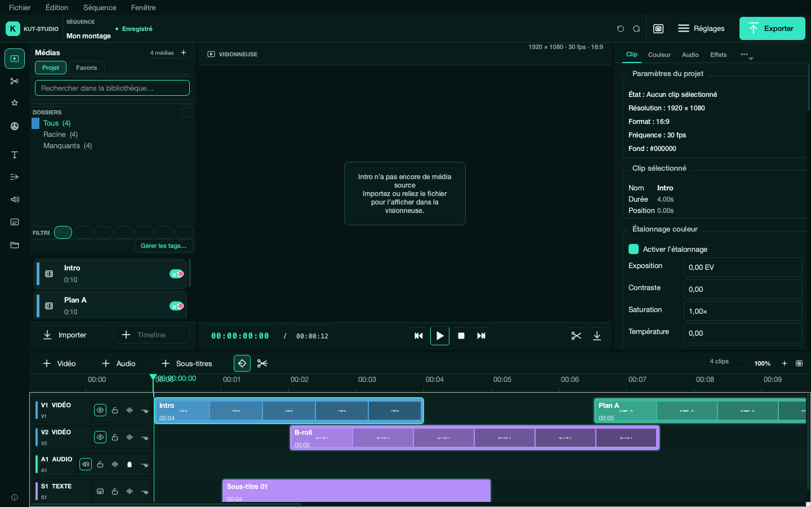The width and height of the screenshot is (811, 507).
Task: Switch to the Favoris tab
Action: (87, 68)
